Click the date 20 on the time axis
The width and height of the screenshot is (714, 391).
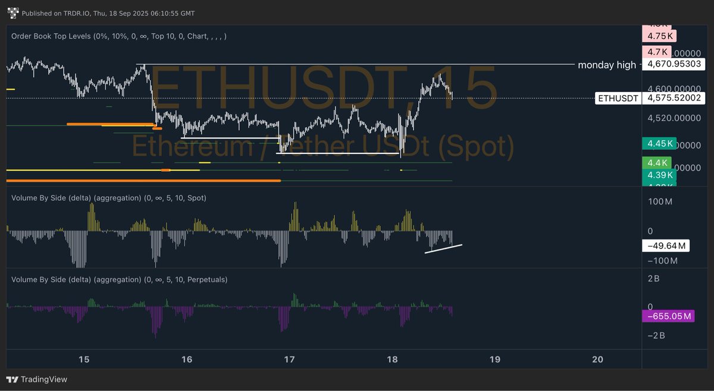coord(598,359)
